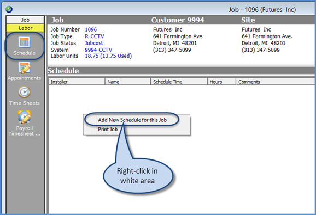Image resolution: width=316 pixels, height=215 pixels.
Task: Click the labor units value 18.75 (13.75 Used)
Action: point(108,56)
